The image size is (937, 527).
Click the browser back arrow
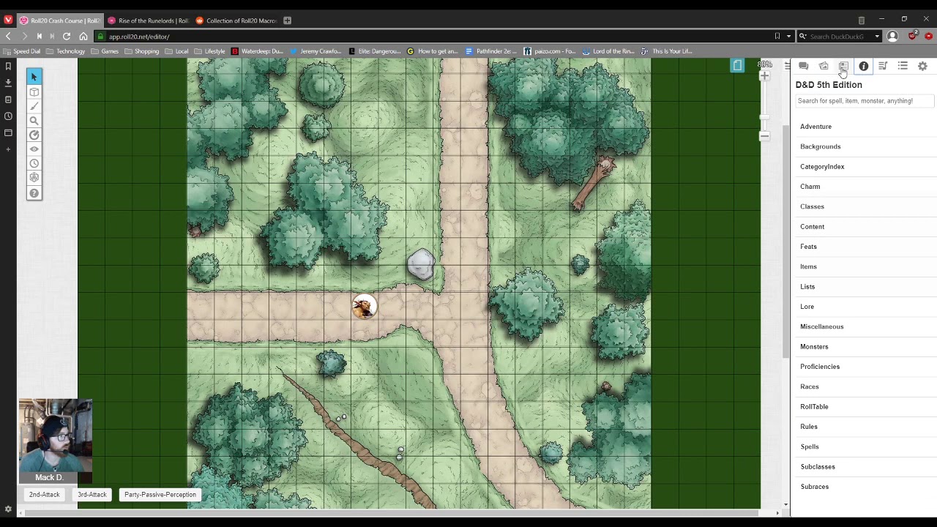[8, 36]
